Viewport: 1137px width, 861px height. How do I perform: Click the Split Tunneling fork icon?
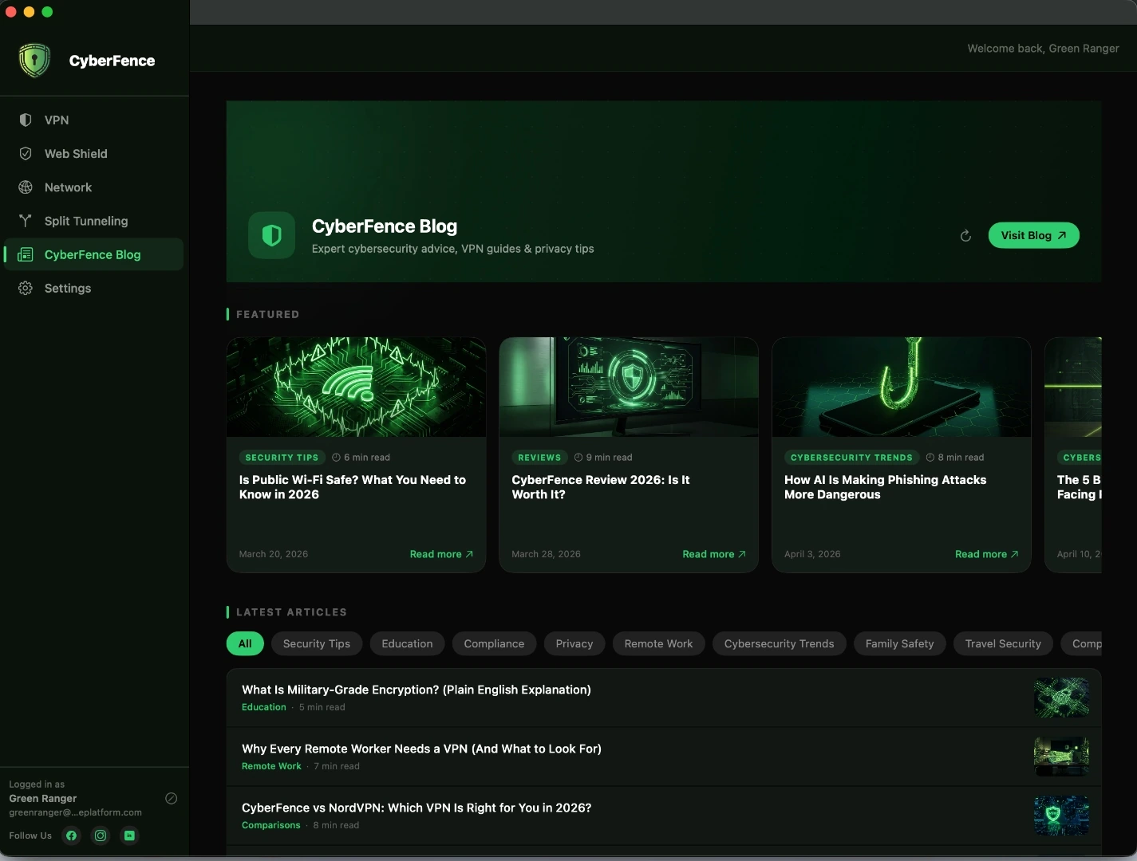click(x=26, y=221)
